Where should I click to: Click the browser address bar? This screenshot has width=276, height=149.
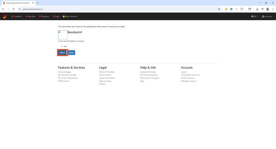[x=110, y=9]
